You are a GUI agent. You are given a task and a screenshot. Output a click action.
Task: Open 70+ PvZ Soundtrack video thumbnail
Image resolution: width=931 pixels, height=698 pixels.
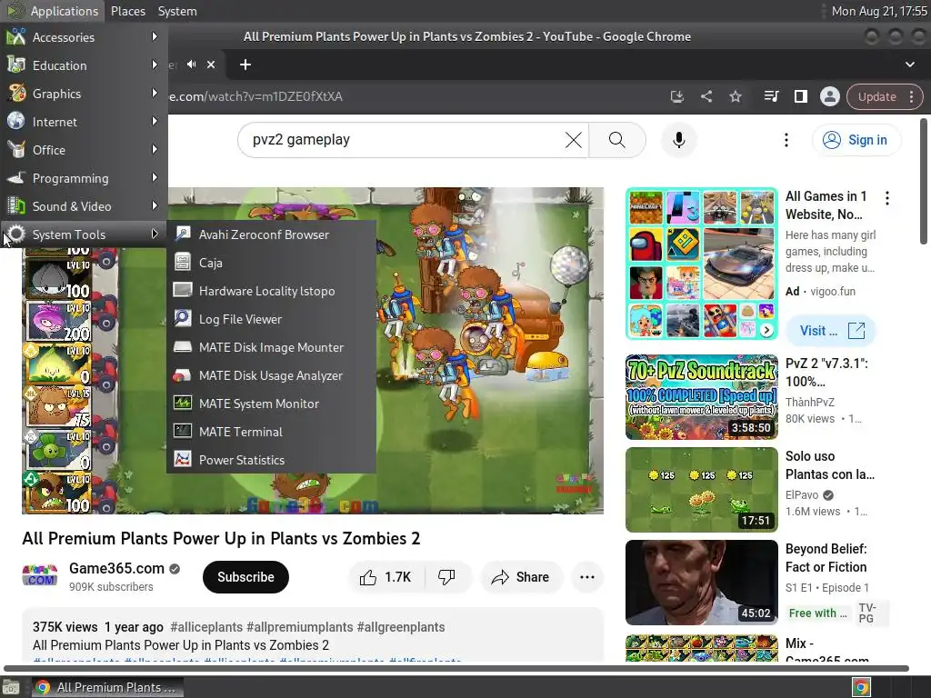click(701, 397)
